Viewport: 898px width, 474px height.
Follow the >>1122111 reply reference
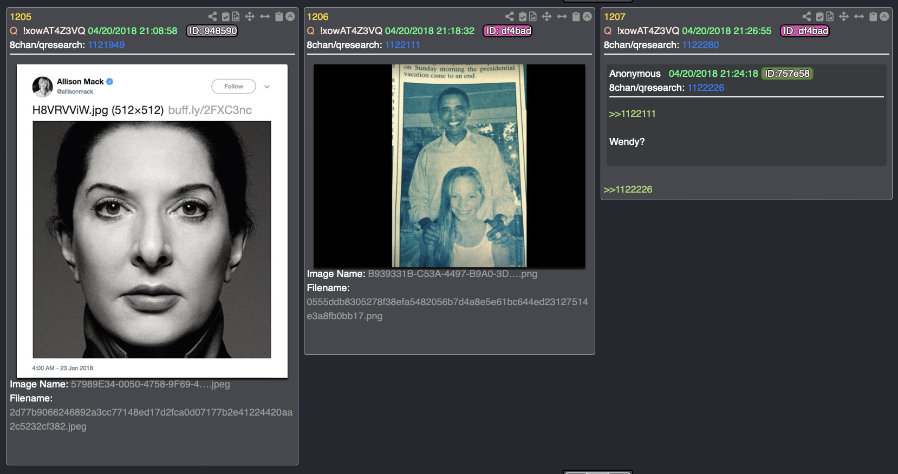(632, 114)
